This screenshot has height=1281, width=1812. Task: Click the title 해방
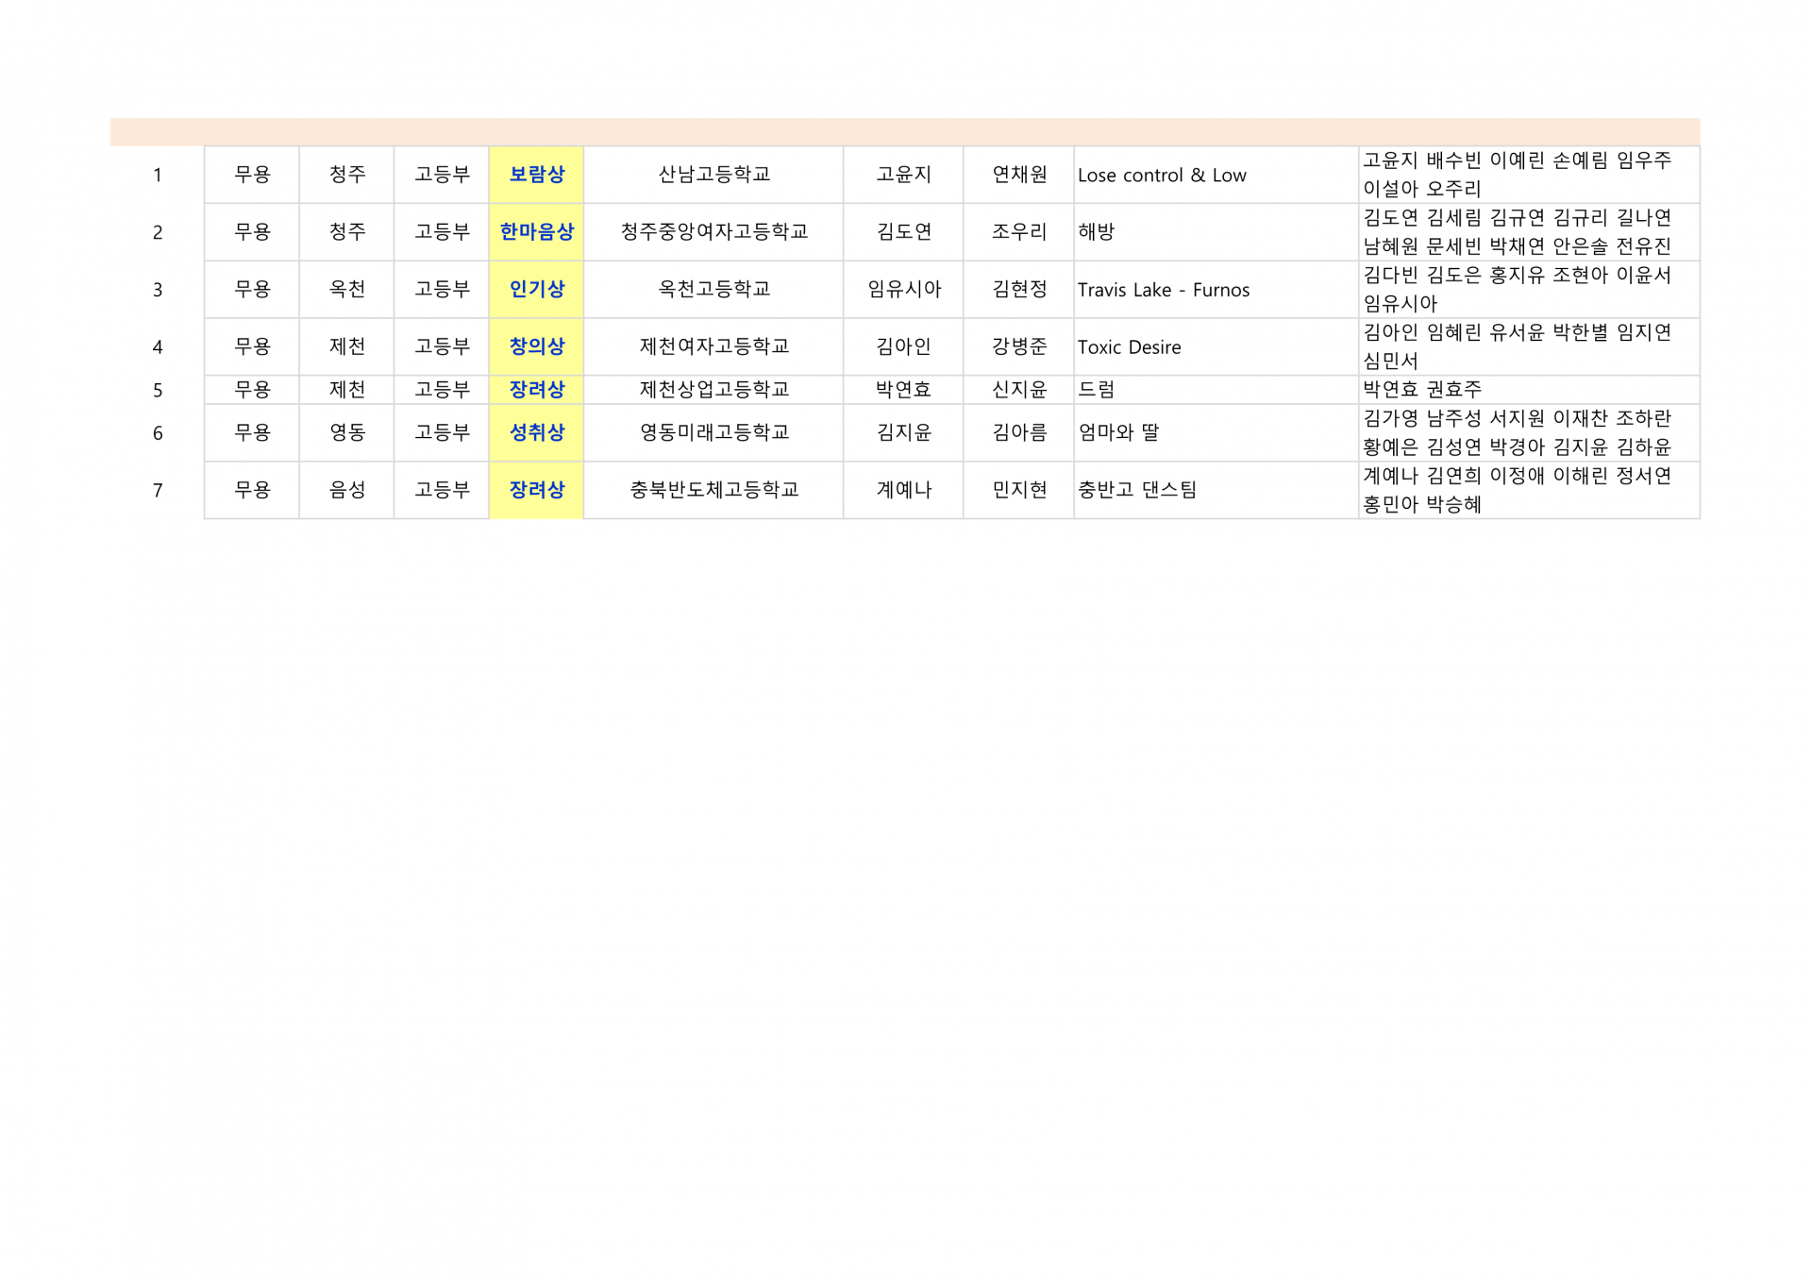(1096, 232)
